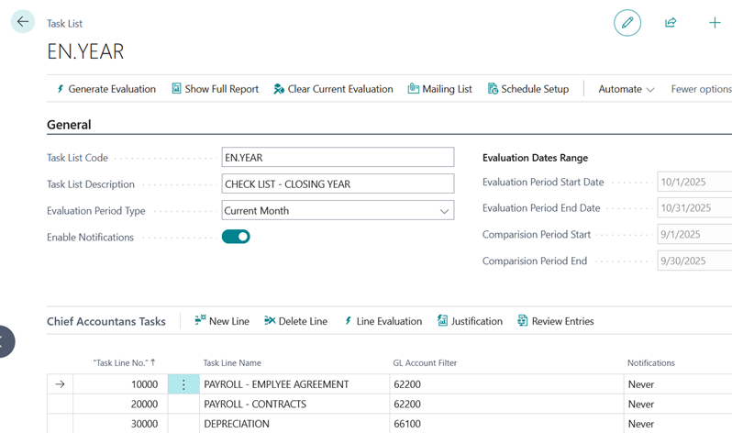Screen dimensions: 732x433
Task: Add a New Line to tasks
Action: pyautogui.click(x=222, y=321)
